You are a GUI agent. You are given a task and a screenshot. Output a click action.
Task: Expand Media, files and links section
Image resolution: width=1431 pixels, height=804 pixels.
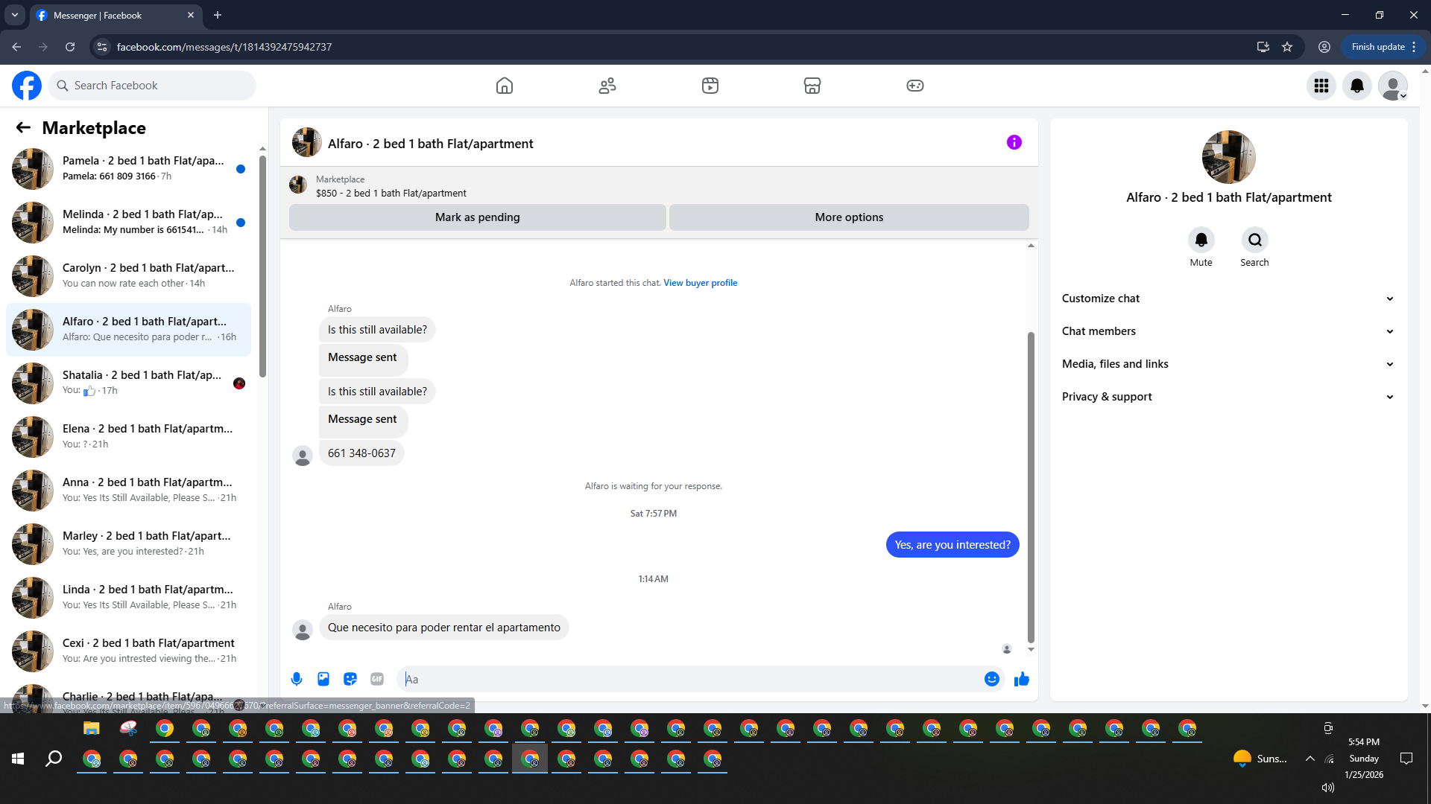pyautogui.click(x=1228, y=364)
